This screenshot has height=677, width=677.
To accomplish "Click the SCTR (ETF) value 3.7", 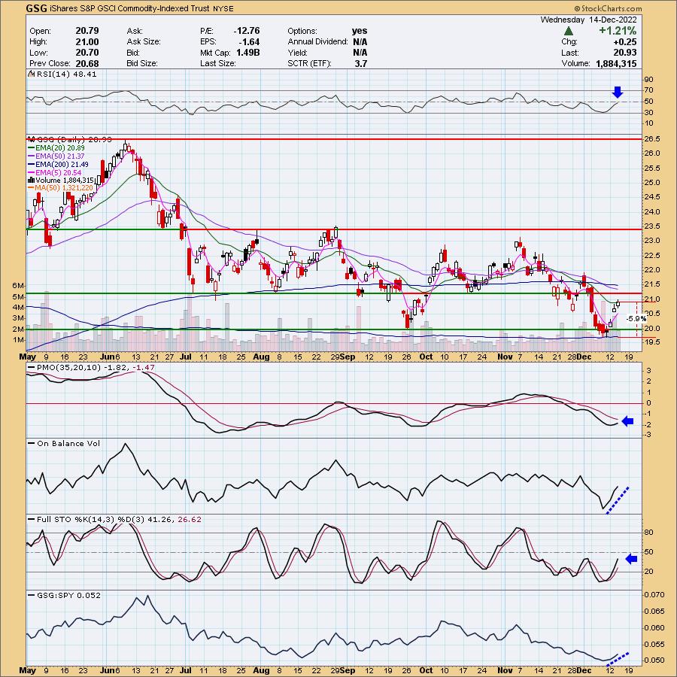I will pos(361,63).
